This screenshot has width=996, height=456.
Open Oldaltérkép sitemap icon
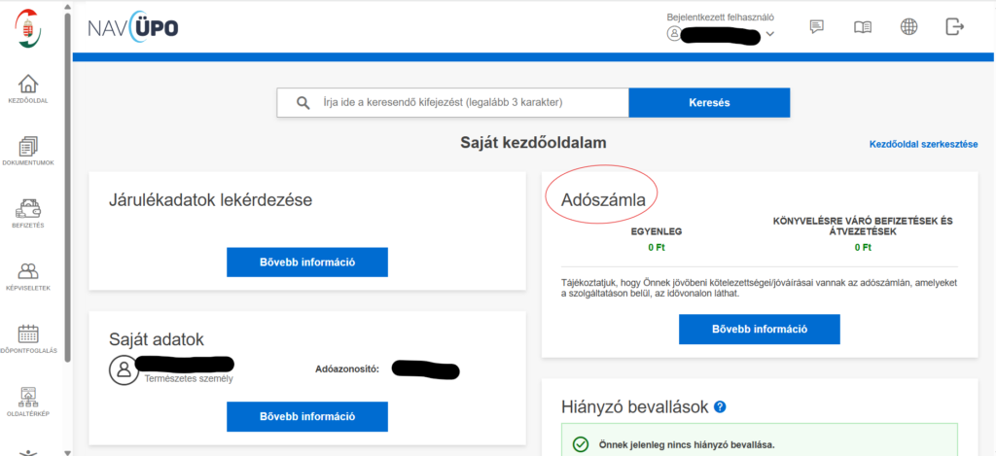click(x=28, y=397)
